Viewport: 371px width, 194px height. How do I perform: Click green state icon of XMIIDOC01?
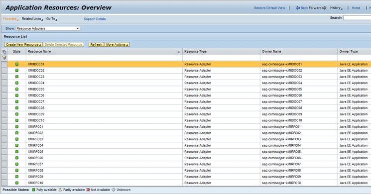(x=17, y=64)
